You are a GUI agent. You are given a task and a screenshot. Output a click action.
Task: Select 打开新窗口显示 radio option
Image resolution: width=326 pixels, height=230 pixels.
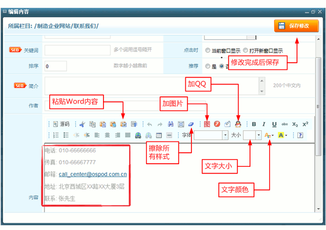(245, 51)
